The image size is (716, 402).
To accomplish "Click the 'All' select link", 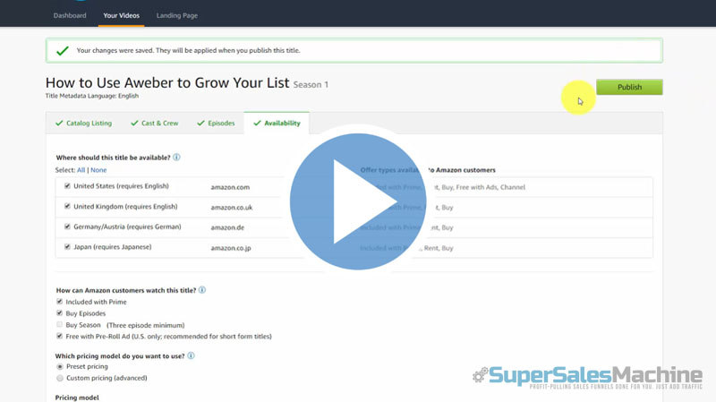I will [81, 170].
